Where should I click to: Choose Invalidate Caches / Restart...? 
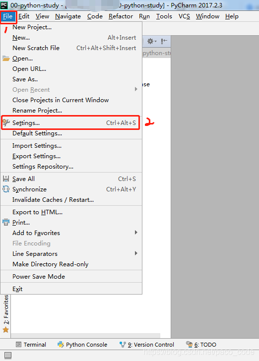(71, 200)
